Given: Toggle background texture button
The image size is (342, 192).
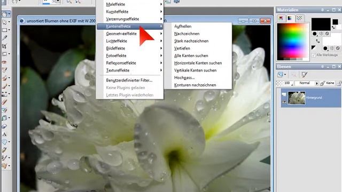Looking at the screenshot, I should [x=332, y=48].
